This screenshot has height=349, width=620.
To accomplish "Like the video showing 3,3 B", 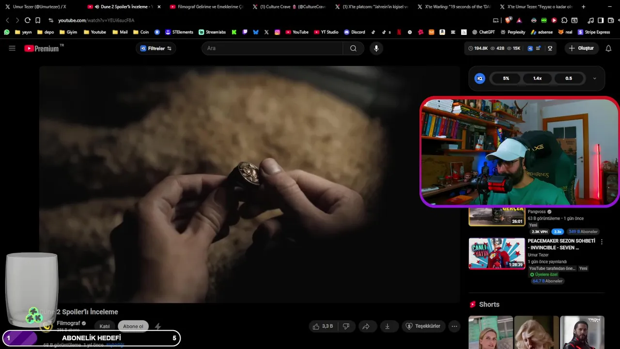I will pos(323,326).
